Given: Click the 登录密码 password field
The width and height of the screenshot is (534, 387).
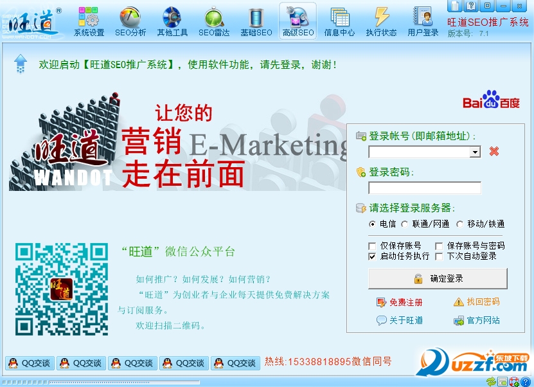Looking at the screenshot, I should 425,188.
